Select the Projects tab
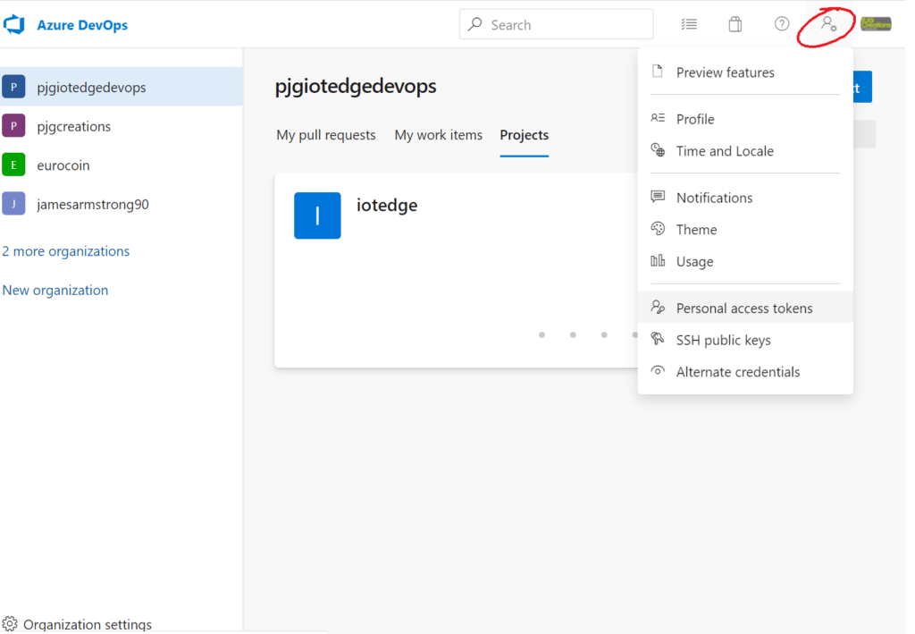This screenshot has width=915, height=634. (x=524, y=135)
